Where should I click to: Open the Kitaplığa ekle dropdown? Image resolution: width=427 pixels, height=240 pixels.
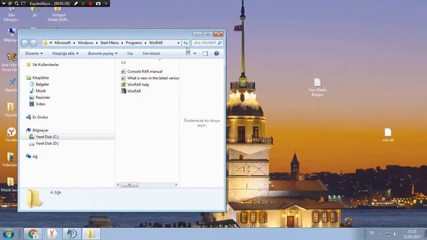tap(65, 53)
